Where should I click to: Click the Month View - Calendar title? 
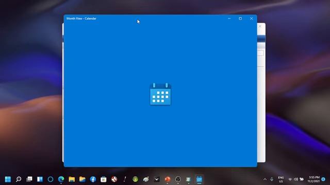[x=81, y=18]
